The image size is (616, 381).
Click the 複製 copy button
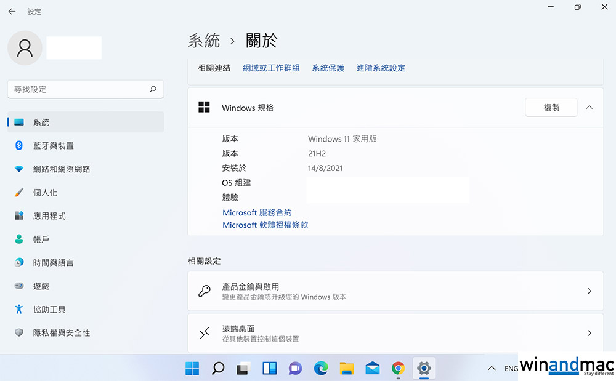pyautogui.click(x=551, y=108)
